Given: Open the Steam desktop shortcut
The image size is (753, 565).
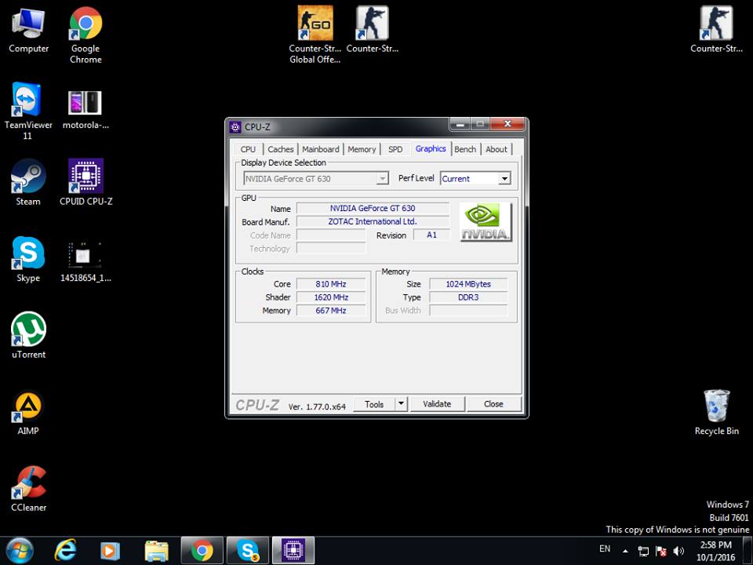Looking at the screenshot, I should click(x=28, y=177).
